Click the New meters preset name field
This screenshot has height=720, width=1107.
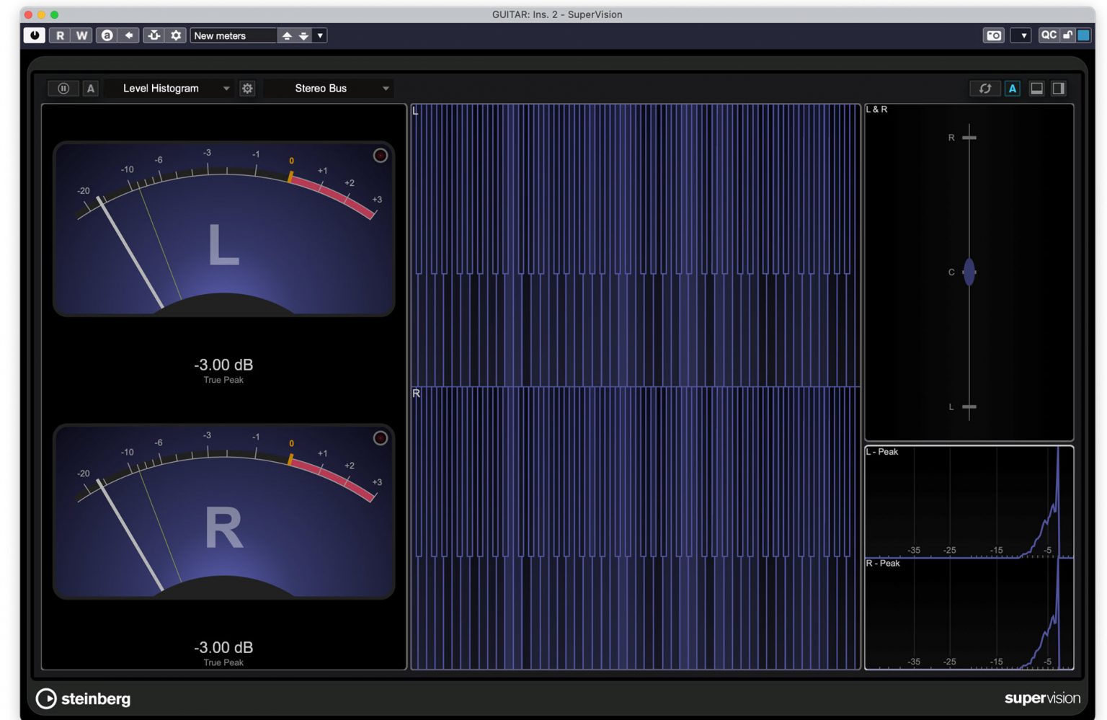click(231, 35)
